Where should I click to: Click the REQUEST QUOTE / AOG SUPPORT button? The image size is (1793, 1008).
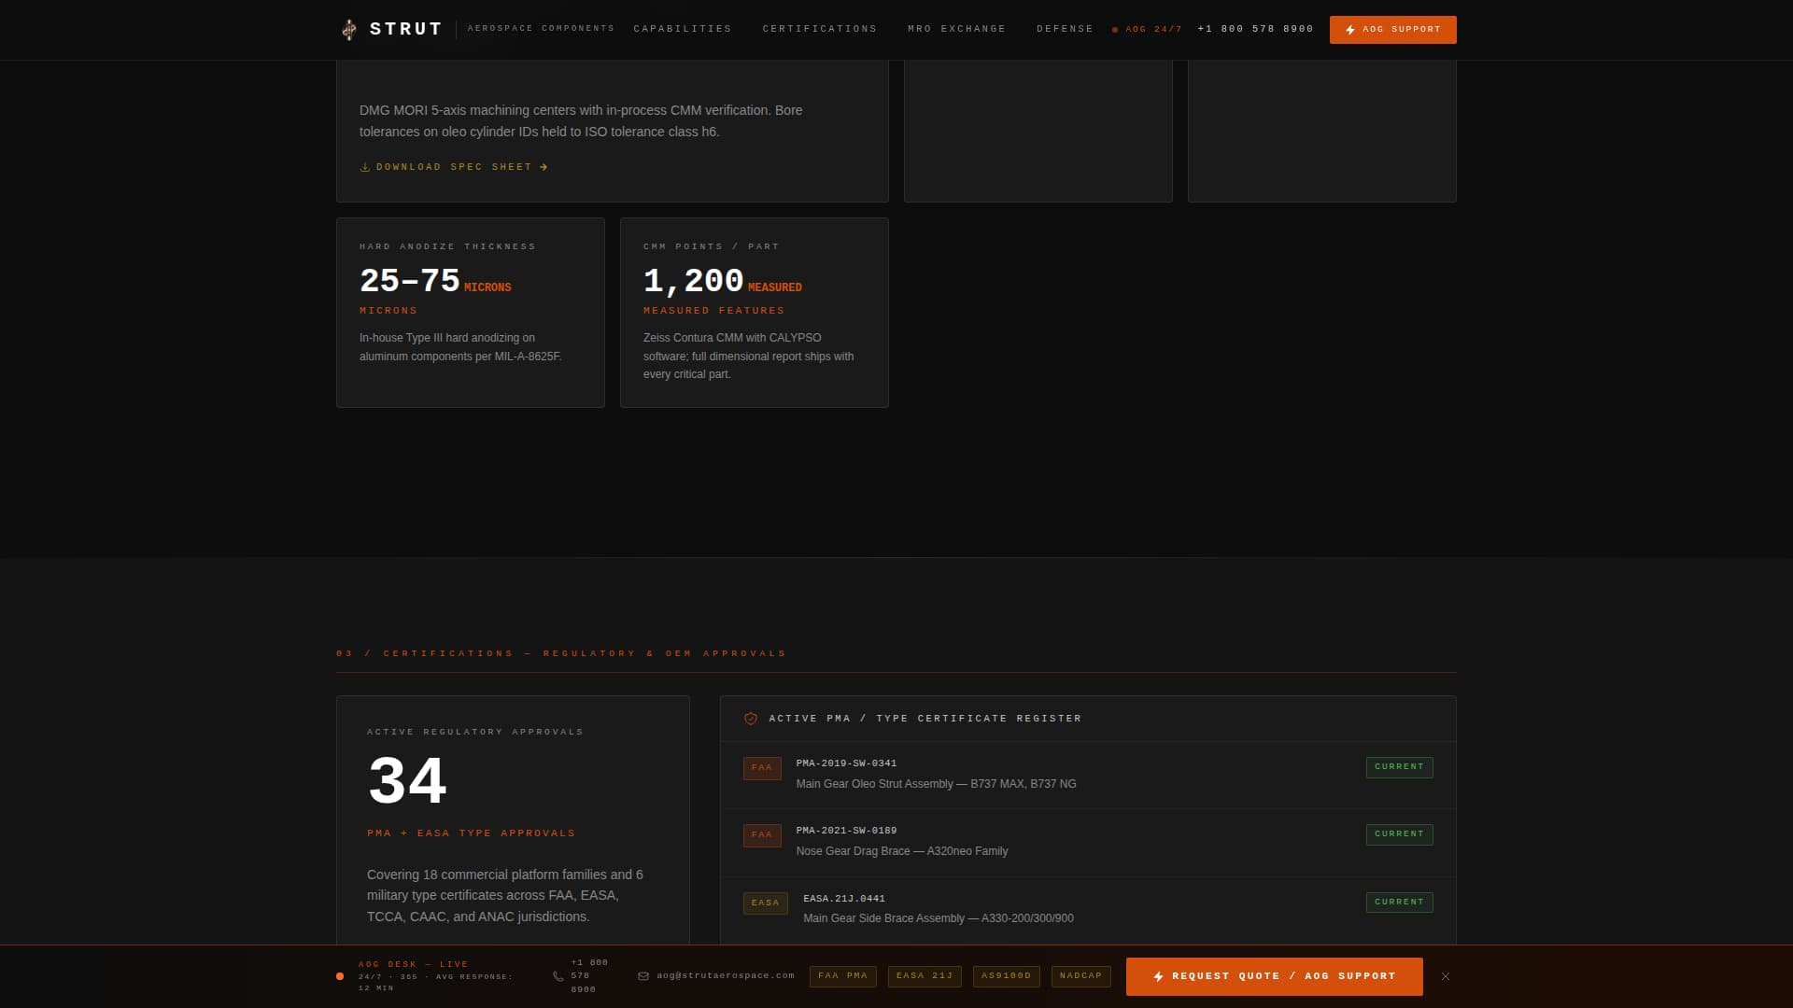pyautogui.click(x=1274, y=976)
